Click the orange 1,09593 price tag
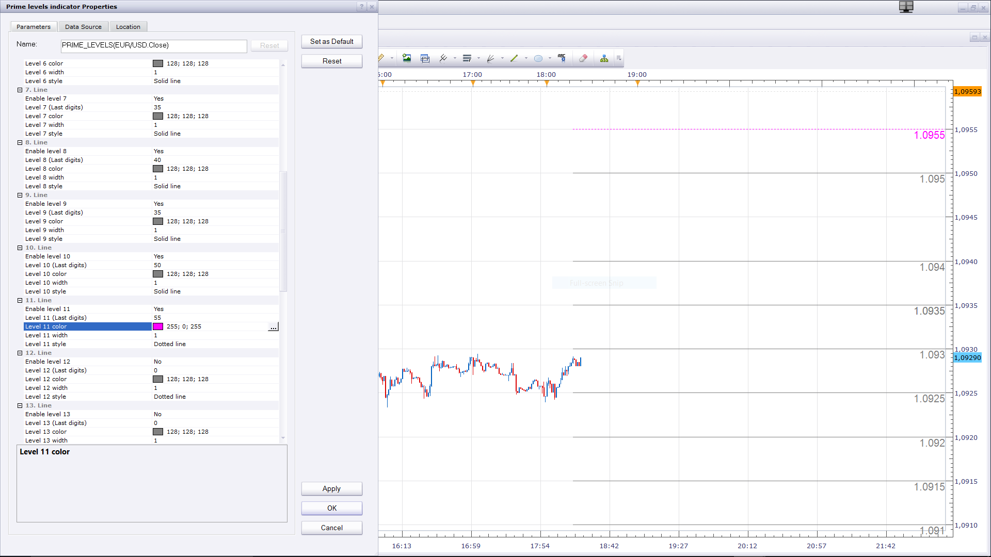The height and width of the screenshot is (557, 991). coord(967,92)
